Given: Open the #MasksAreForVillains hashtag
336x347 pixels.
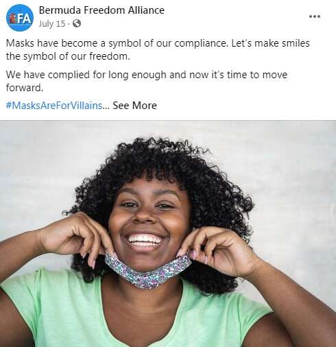Looking at the screenshot, I should (x=54, y=106).
